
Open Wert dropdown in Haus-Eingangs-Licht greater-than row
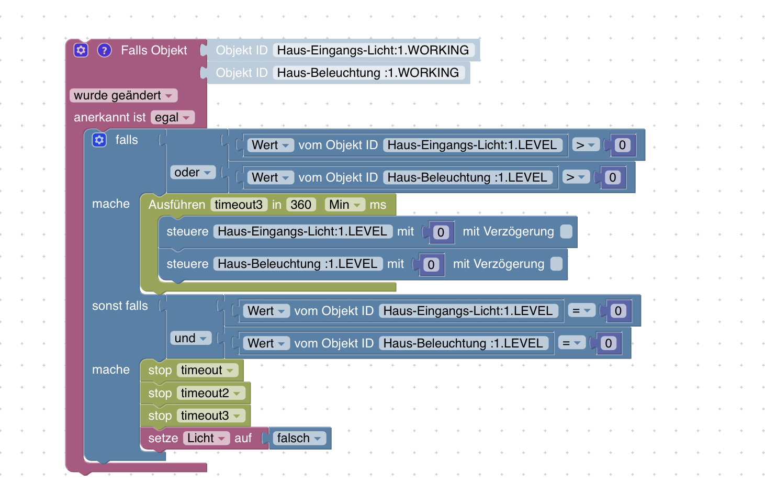271,145
